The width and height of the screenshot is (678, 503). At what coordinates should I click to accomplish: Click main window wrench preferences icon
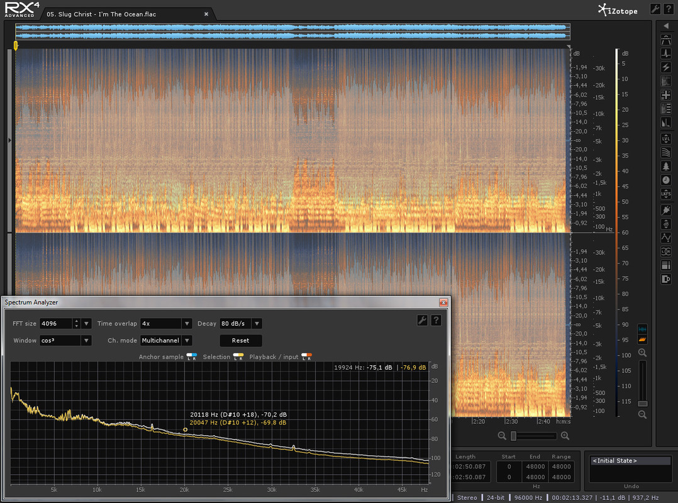click(x=654, y=9)
